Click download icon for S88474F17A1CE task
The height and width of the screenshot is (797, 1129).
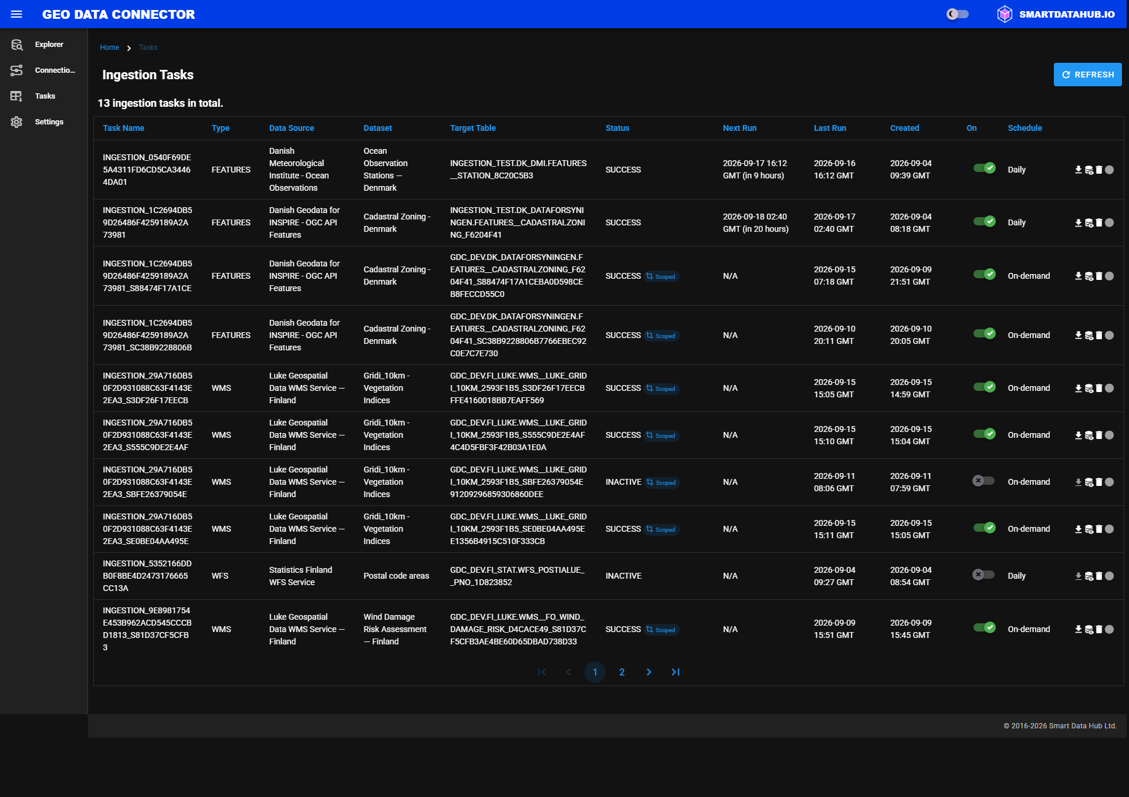(1078, 276)
